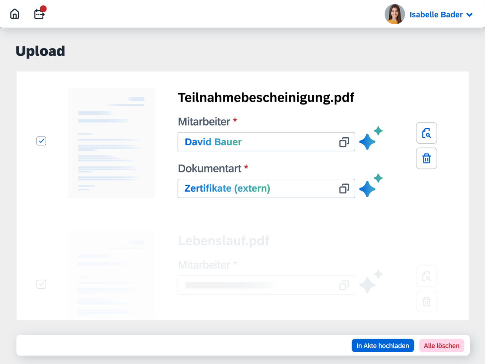Open the Isabelle Bader account dropdown

469,14
